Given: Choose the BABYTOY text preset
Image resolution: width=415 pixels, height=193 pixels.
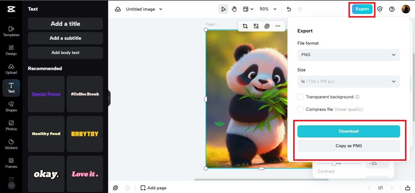Looking at the screenshot, I should [85, 134].
